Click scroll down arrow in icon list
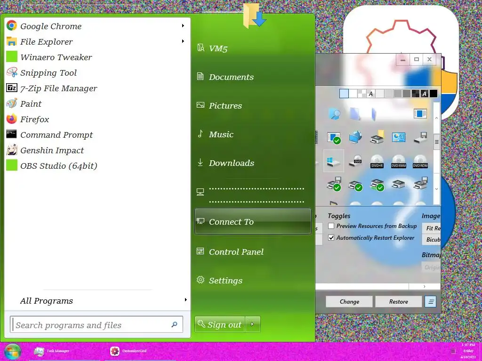 point(436,189)
